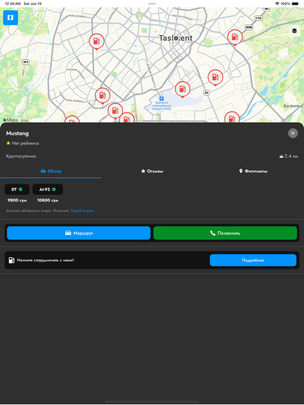Open the map layers selector

click(x=294, y=31)
